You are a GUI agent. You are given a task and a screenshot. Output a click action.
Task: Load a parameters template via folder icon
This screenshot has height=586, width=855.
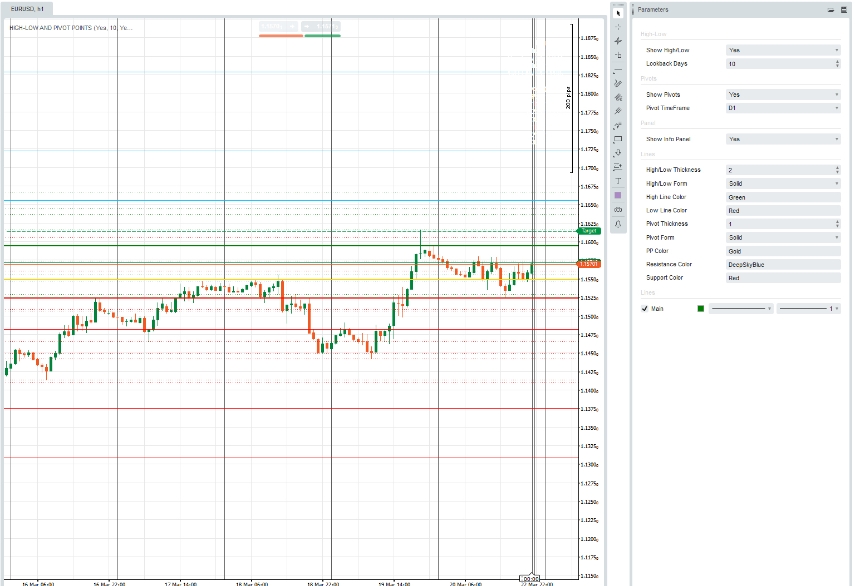(830, 9)
